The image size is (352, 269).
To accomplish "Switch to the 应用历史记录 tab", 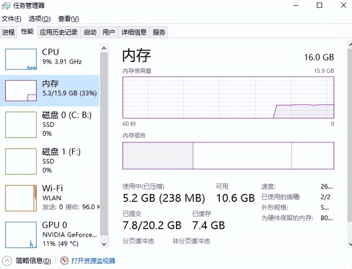I will click(58, 32).
